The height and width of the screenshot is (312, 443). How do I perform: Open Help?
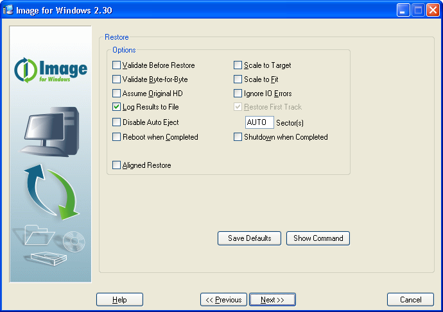click(119, 300)
